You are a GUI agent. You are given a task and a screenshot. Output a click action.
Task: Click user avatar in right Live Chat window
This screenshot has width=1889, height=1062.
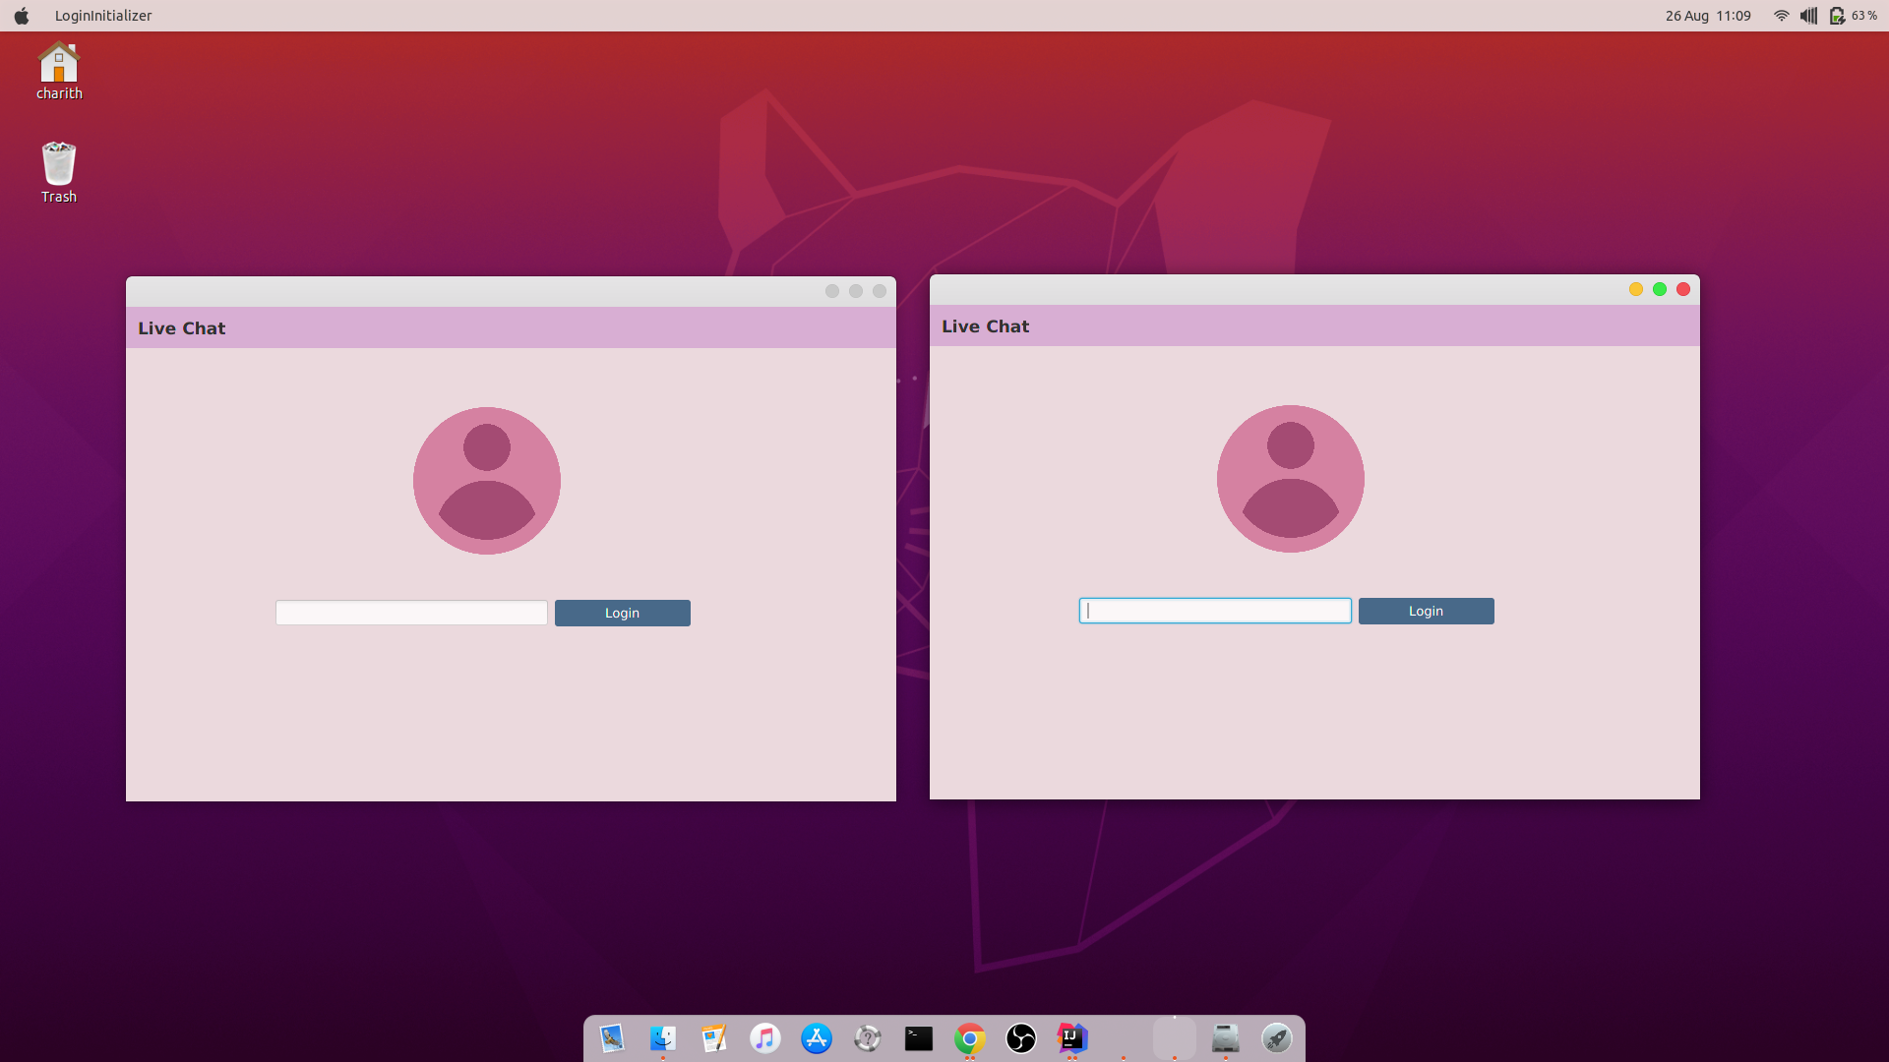tap(1291, 479)
